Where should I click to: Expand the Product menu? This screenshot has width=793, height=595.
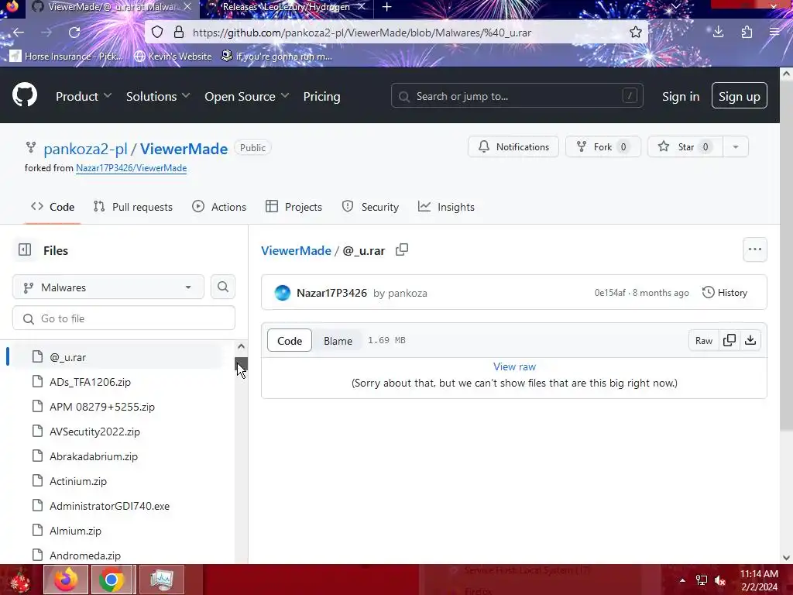point(84,96)
